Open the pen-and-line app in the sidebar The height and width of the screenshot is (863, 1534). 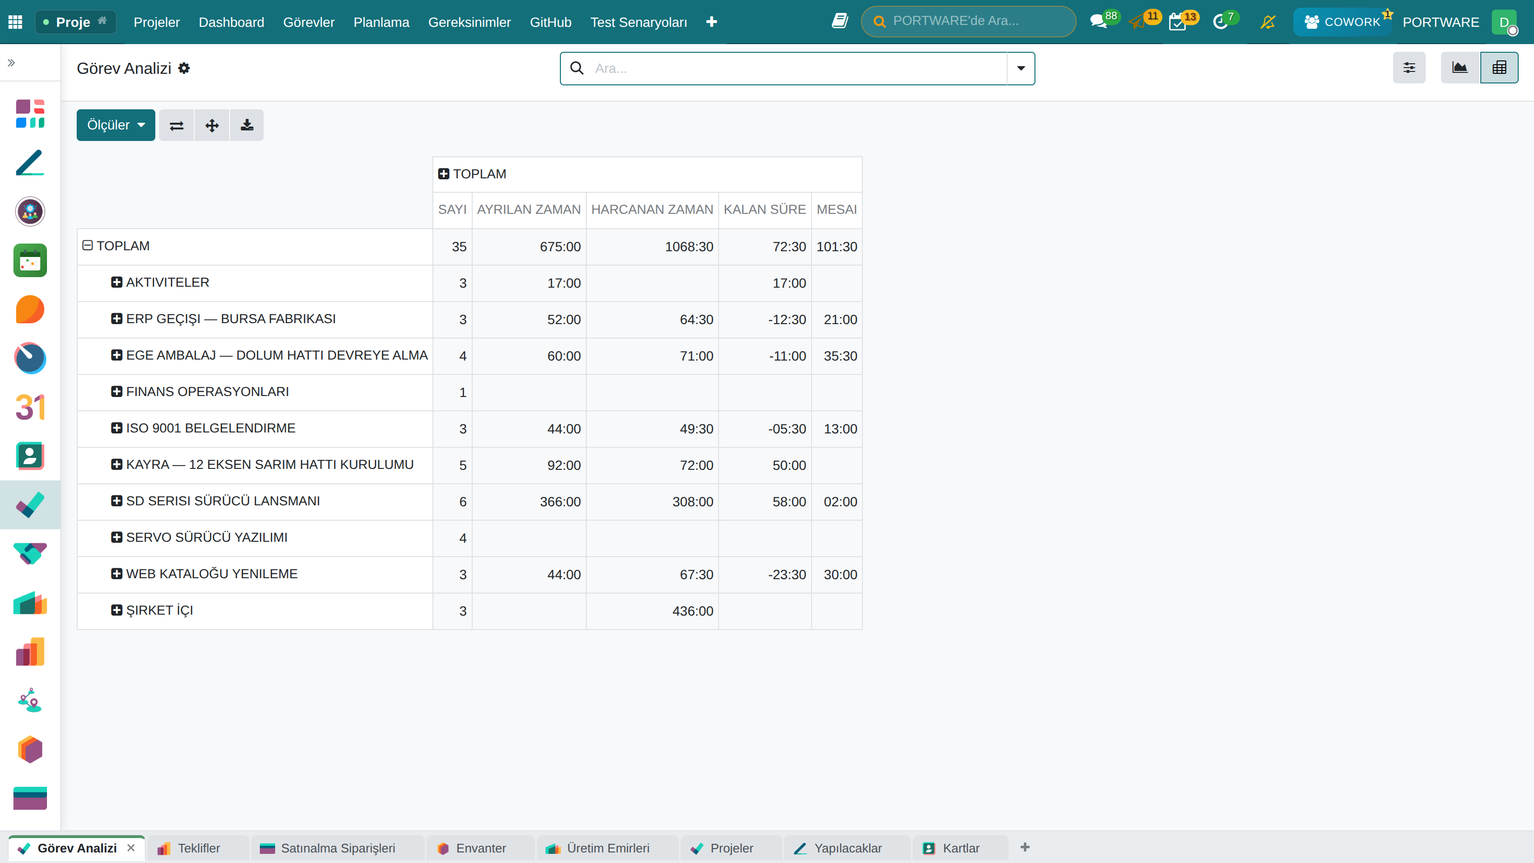pyautogui.click(x=30, y=163)
